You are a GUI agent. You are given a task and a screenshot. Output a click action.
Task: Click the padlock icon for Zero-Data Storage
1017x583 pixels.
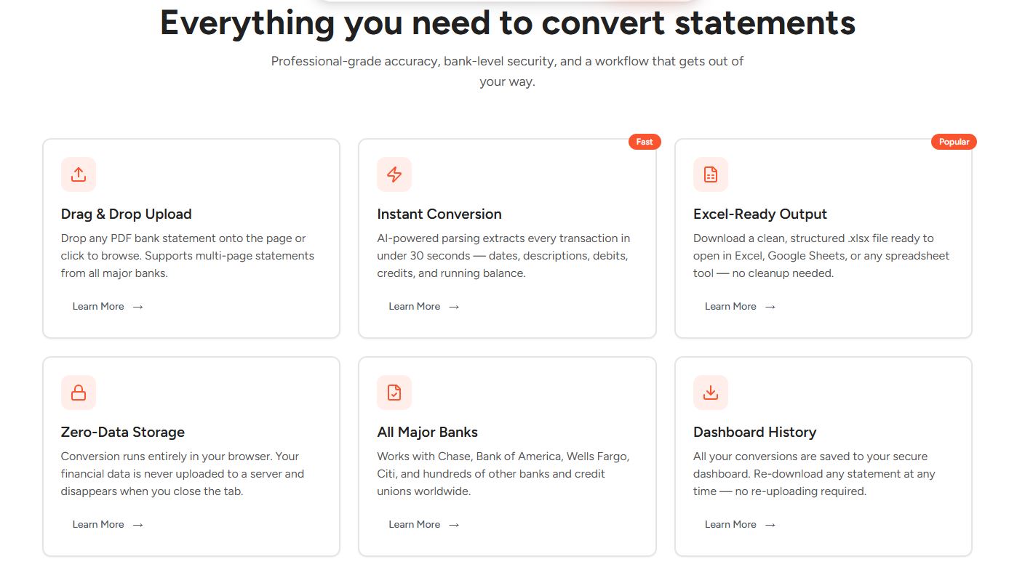79,393
